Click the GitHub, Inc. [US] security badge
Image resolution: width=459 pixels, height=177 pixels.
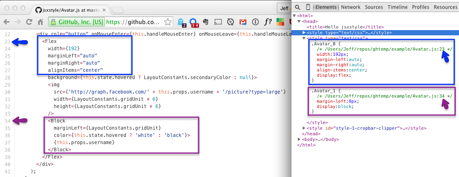point(77,22)
